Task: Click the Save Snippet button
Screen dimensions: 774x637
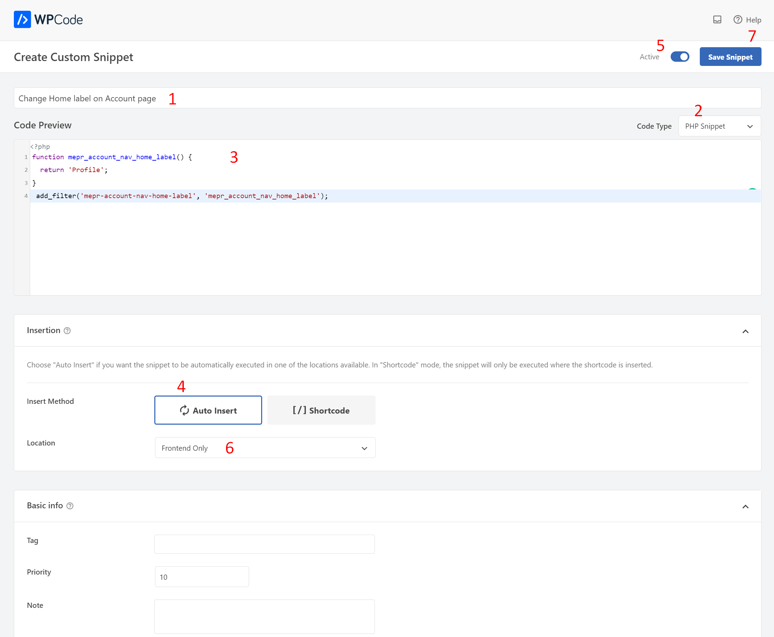Action: (x=730, y=57)
